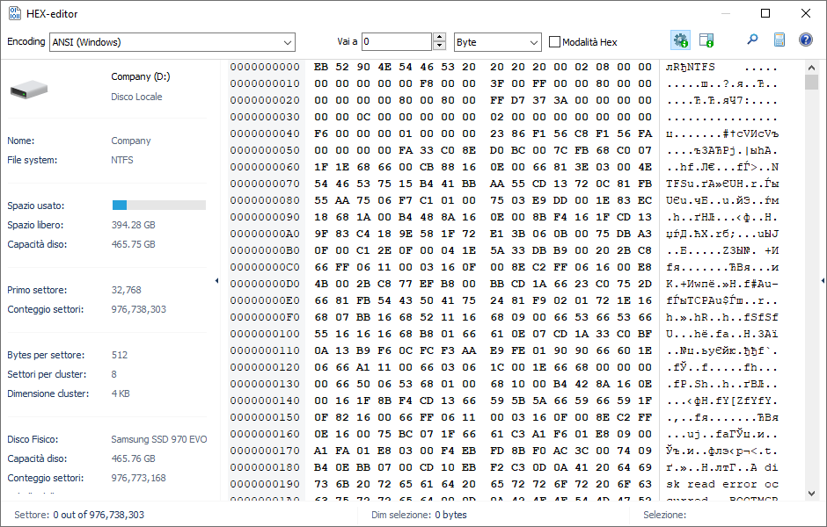
Task: Click the HEX-editor app icon in title bar
Action: click(15, 14)
